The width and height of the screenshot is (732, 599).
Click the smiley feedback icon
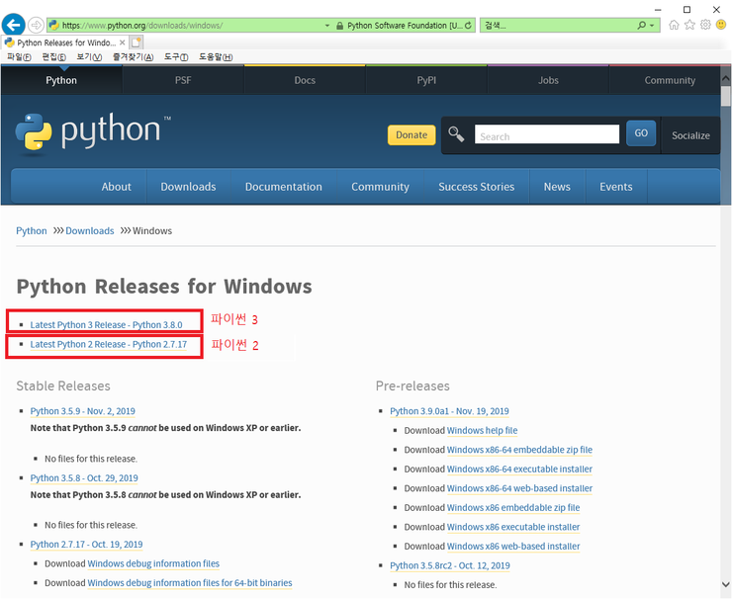(721, 25)
